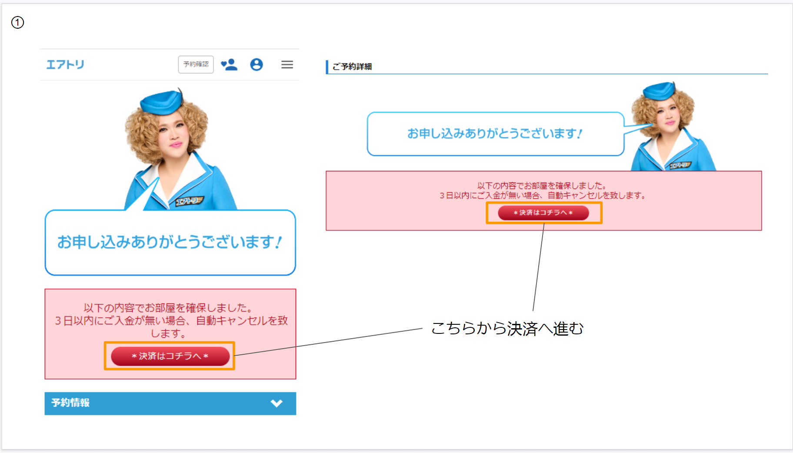Open the hamburger menu icon
This screenshot has height=453, width=793.
(287, 64)
